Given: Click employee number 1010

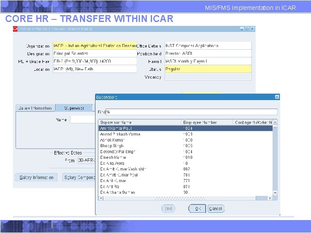Looking at the screenshot, I should (187, 157).
